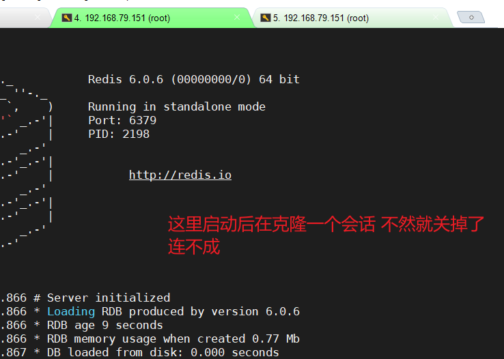Close session tab 4
504x359 pixels.
pyautogui.click(x=237, y=17)
